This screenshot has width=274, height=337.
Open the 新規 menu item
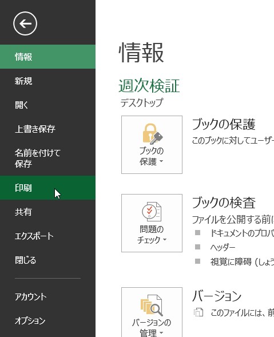tap(47, 81)
